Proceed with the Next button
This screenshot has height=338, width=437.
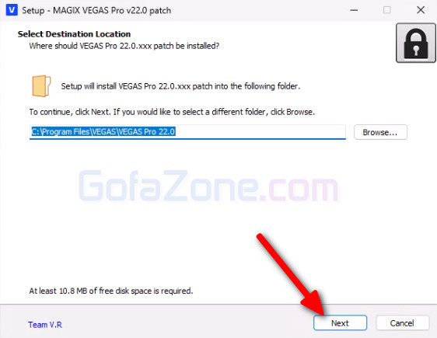(340, 323)
